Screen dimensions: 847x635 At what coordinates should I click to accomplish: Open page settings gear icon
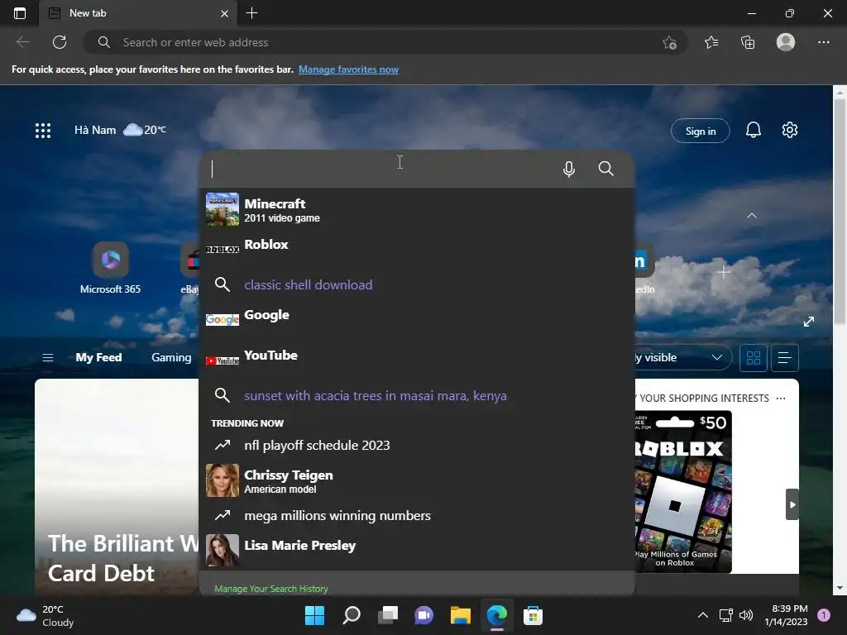[789, 130]
